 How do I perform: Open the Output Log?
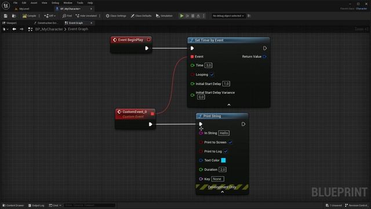click(x=36, y=206)
